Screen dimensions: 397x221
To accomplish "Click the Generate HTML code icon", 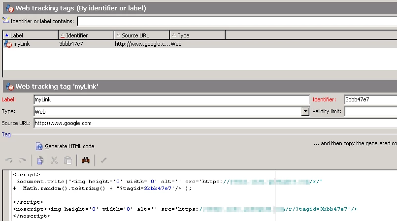I will [x=39, y=146].
